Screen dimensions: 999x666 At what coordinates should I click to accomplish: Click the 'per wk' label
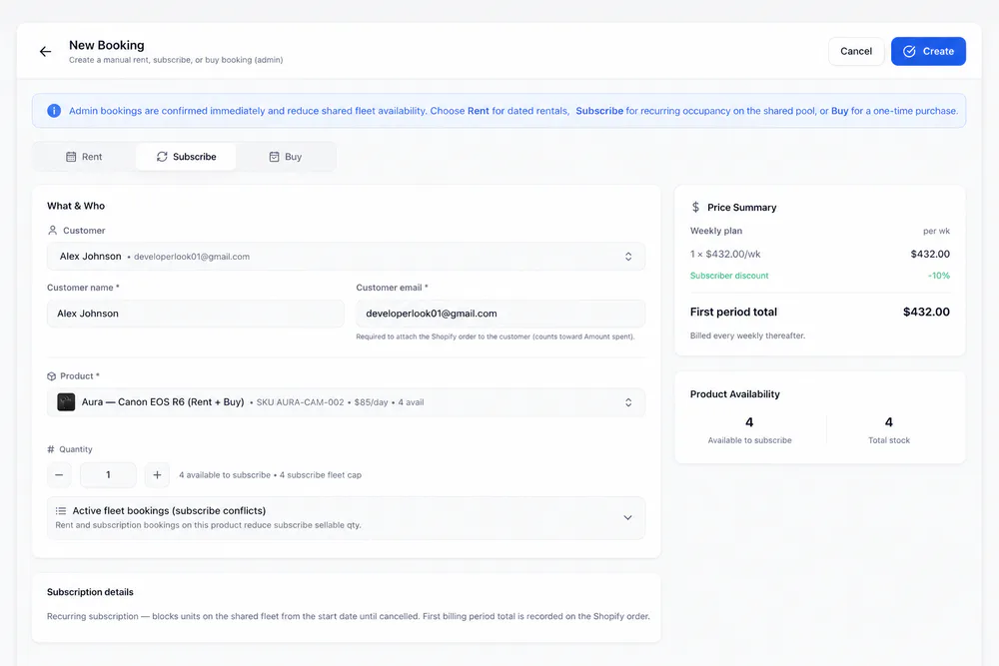click(x=937, y=231)
